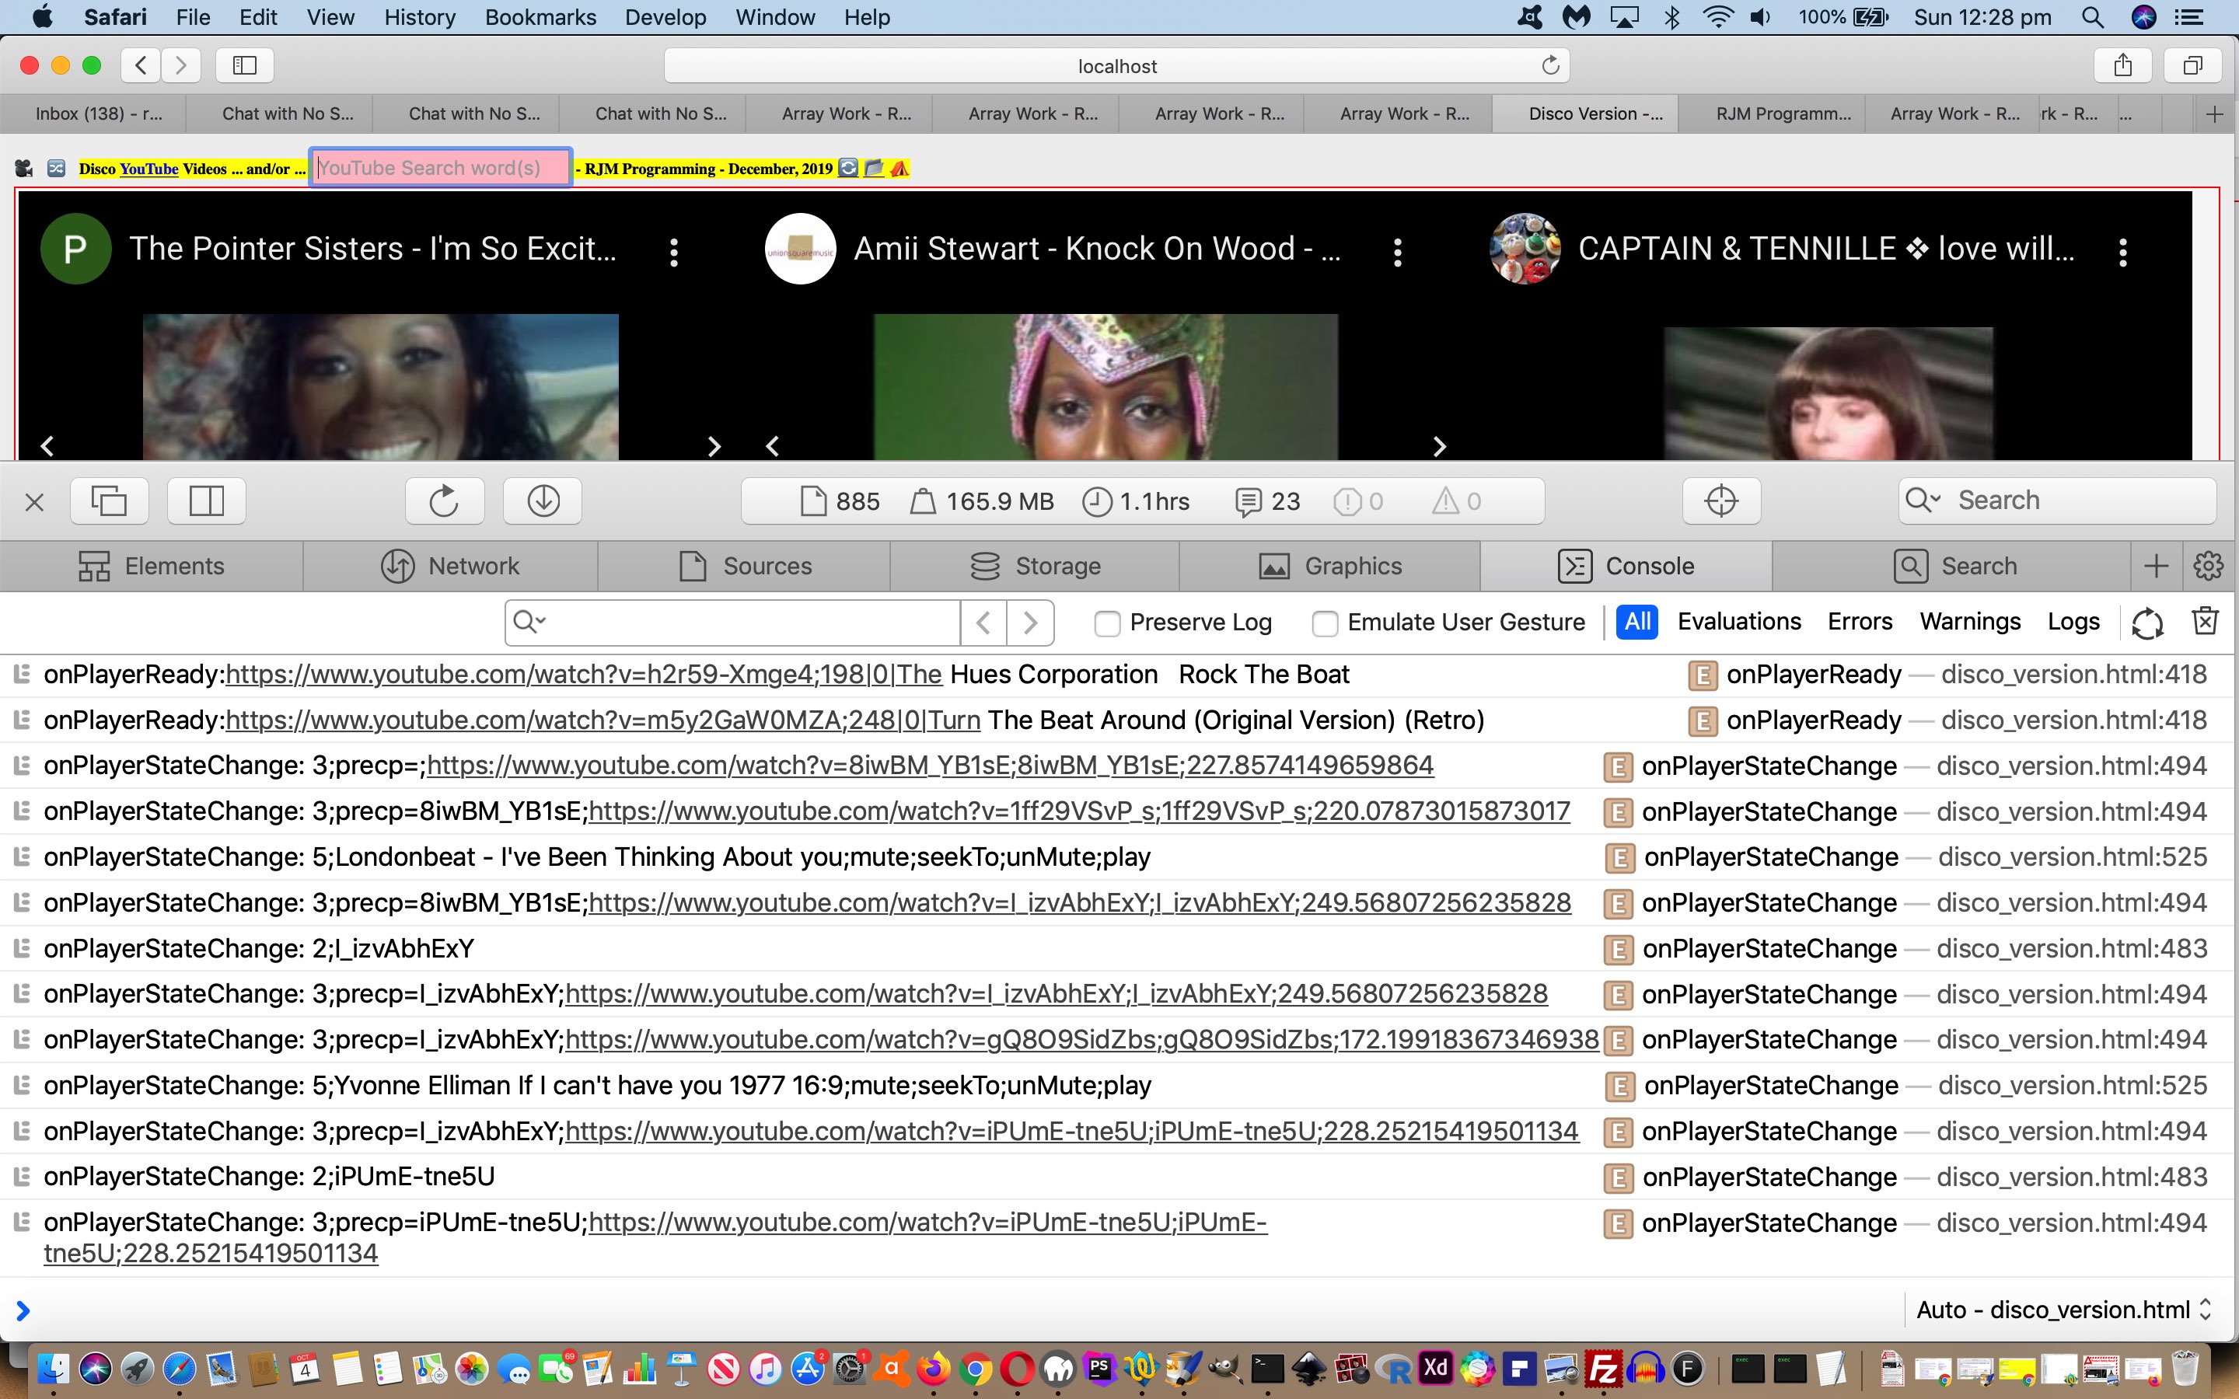The image size is (2239, 1399).
Task: Open Graphics inspector tab
Action: point(1330,565)
